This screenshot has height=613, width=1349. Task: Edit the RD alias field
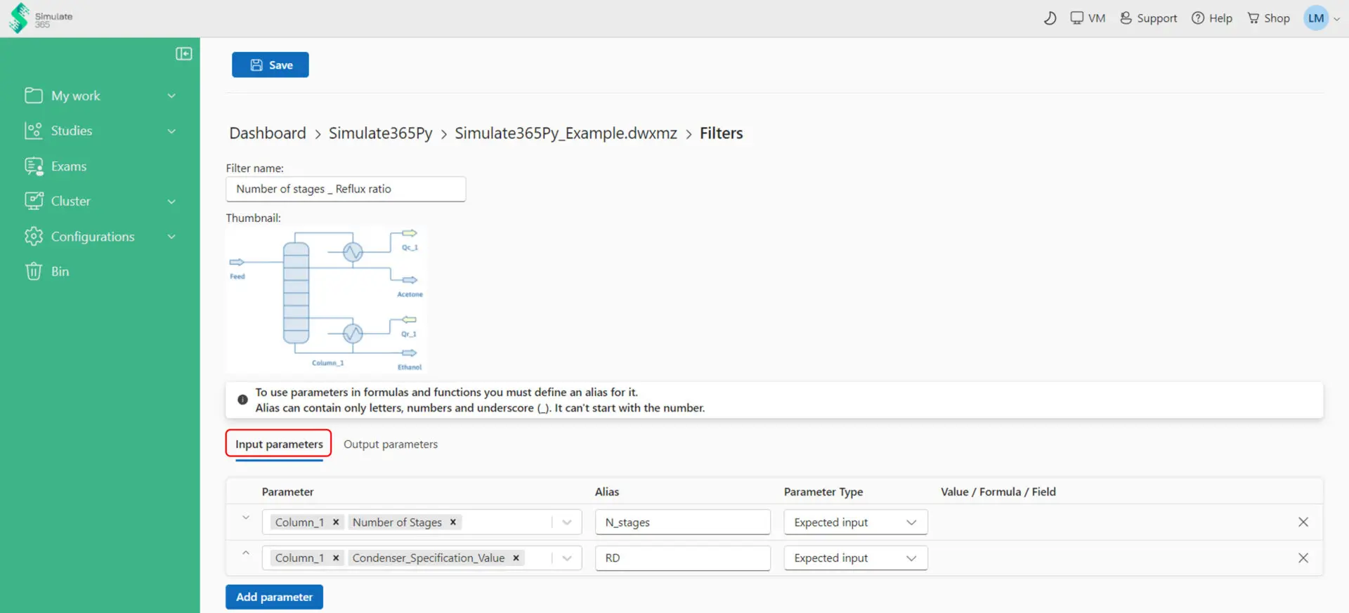point(683,558)
